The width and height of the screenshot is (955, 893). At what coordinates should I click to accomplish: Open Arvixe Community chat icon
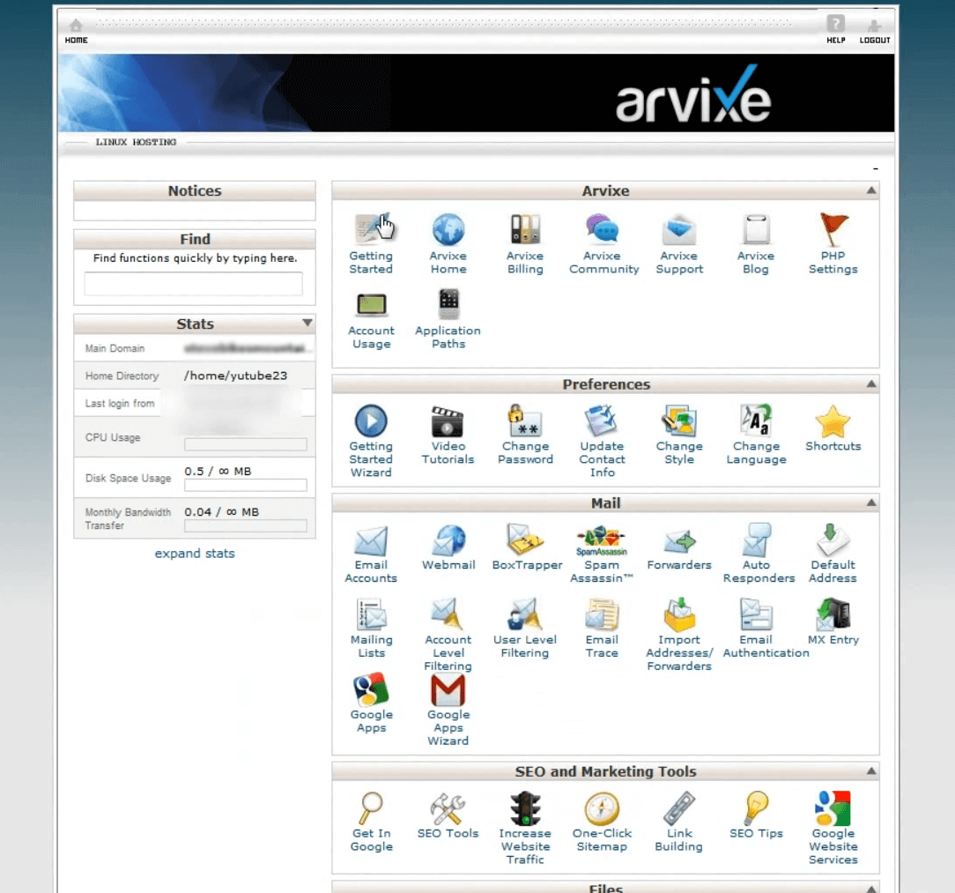pos(603,230)
